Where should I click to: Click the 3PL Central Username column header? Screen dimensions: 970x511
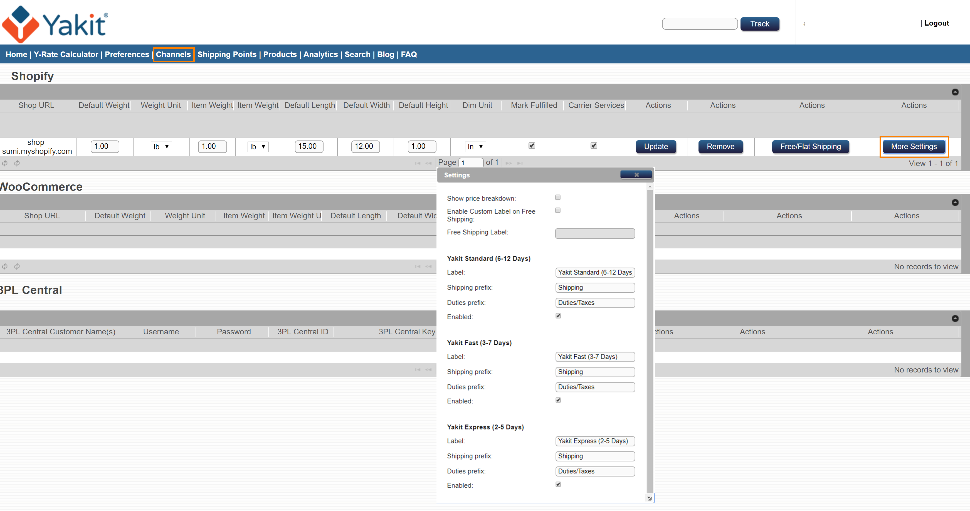pos(161,332)
